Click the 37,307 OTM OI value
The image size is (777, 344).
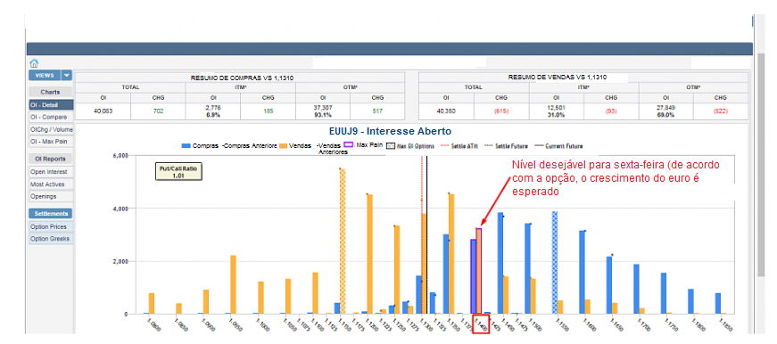pyautogui.click(x=323, y=108)
